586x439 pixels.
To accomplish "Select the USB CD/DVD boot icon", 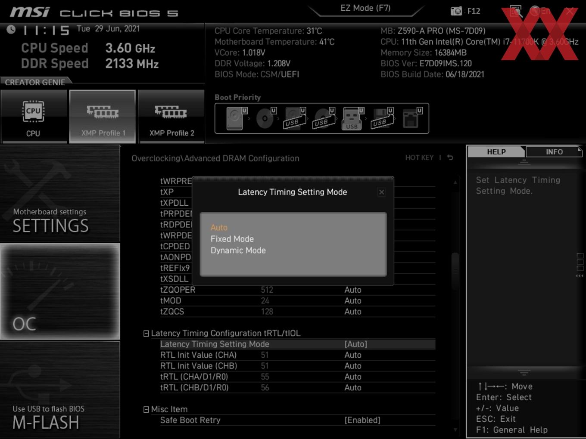I will point(324,118).
